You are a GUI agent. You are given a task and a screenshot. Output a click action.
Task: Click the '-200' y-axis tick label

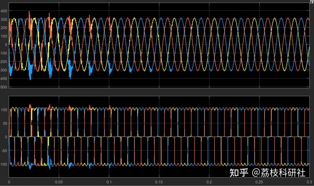point(3,62)
